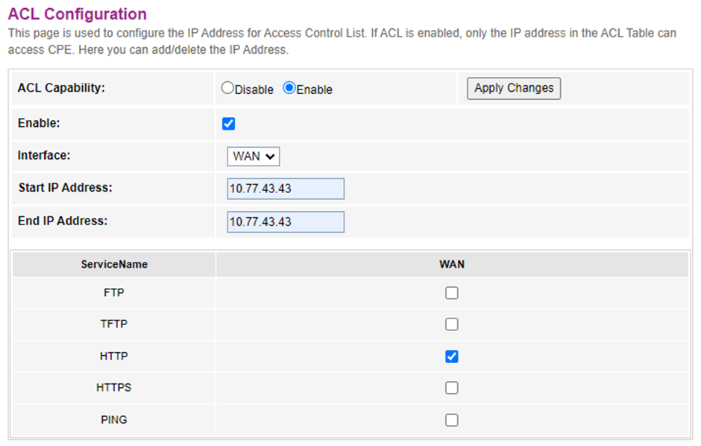Tick the HTTPS WAN checkbox
The image size is (701, 446).
click(451, 388)
